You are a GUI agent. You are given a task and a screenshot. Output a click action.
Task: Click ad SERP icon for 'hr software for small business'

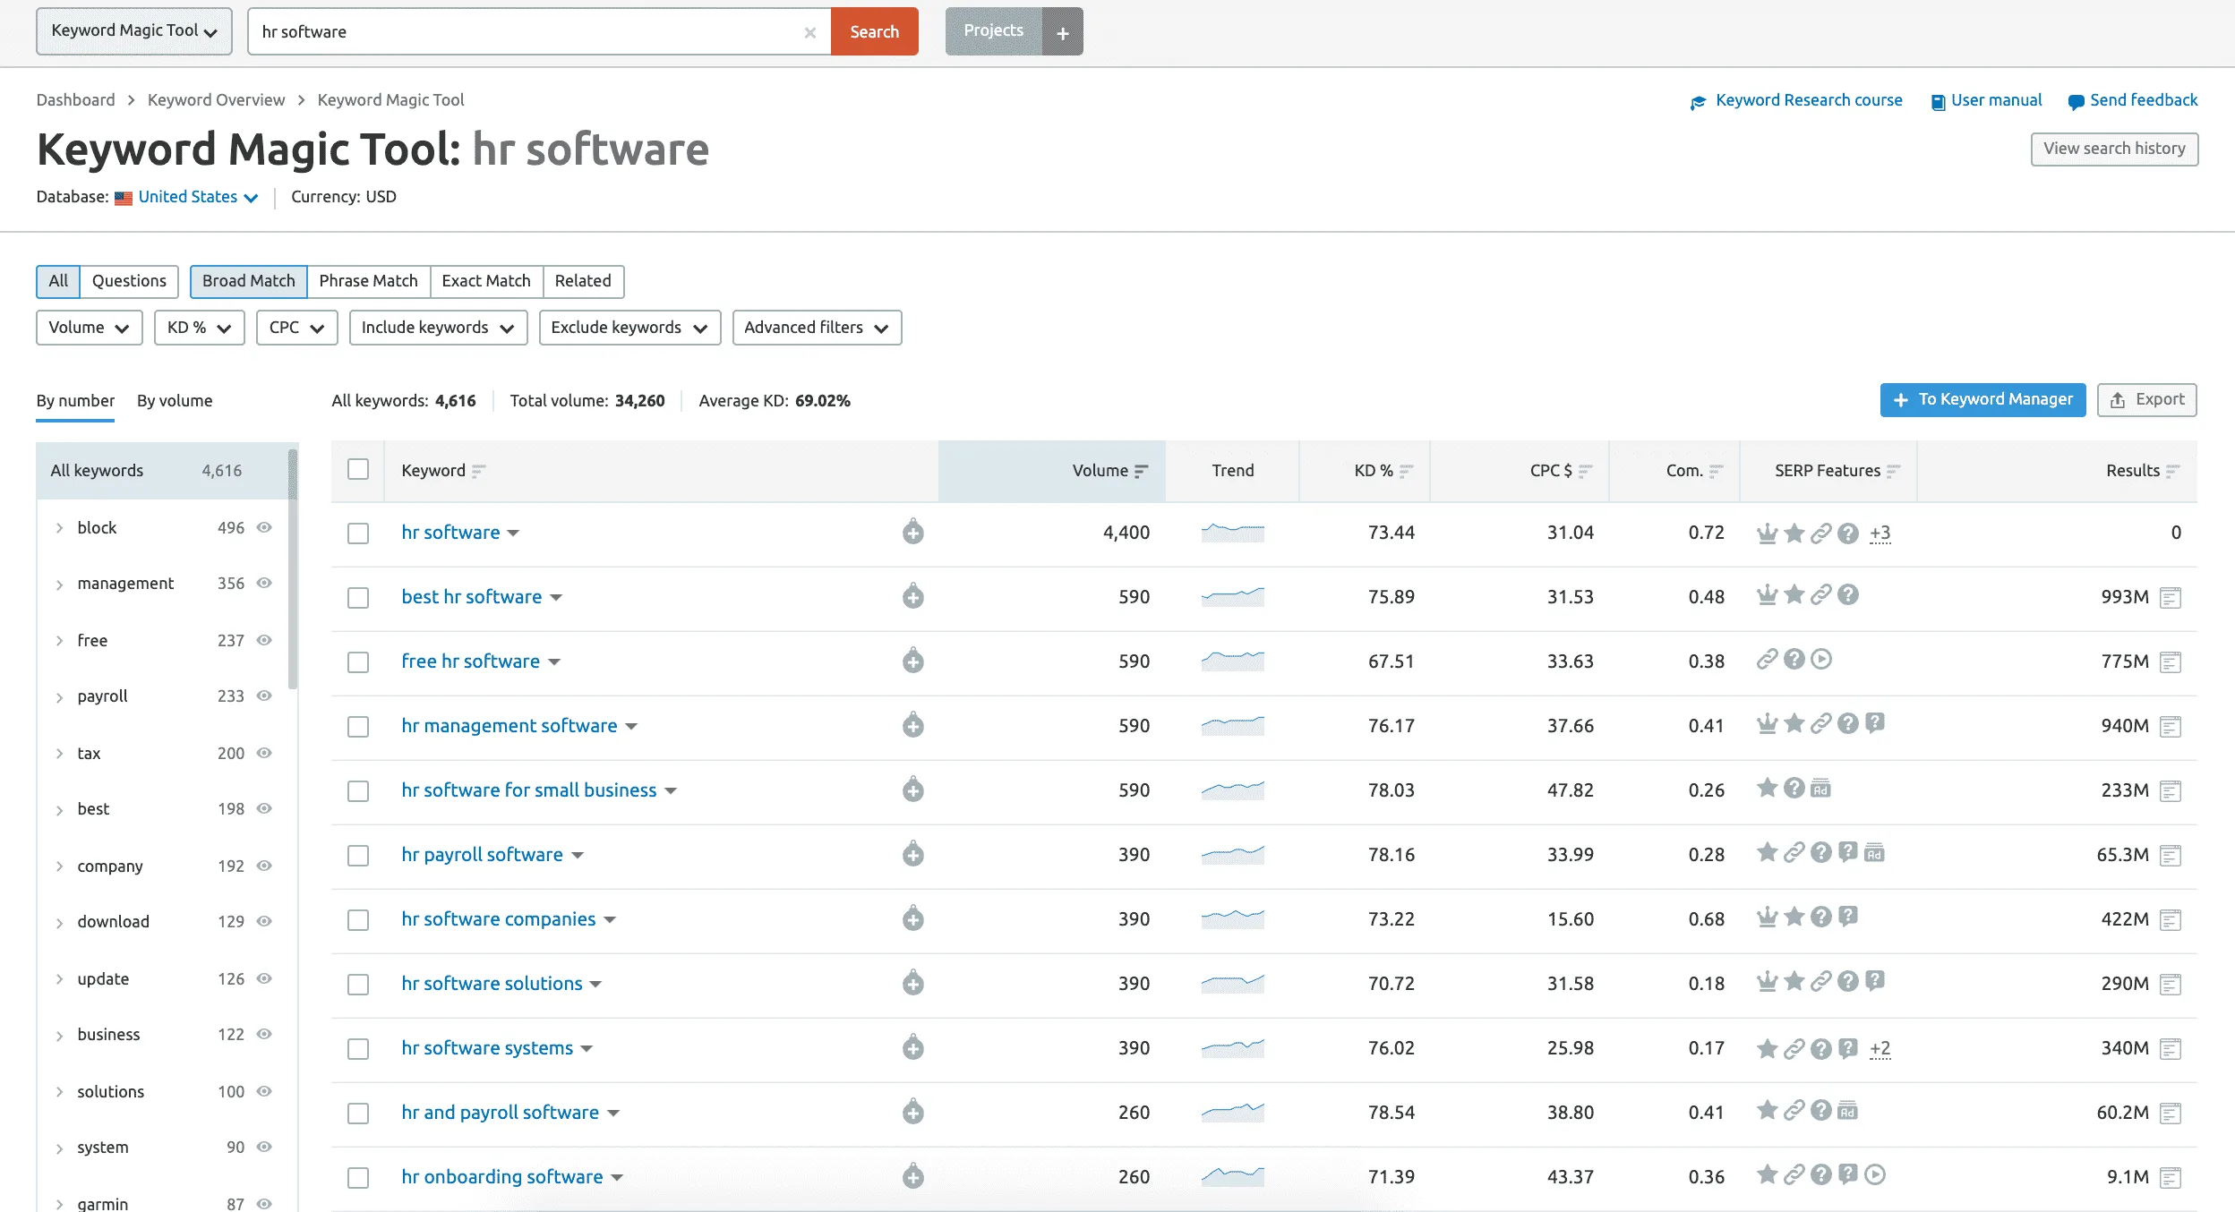coord(1820,789)
